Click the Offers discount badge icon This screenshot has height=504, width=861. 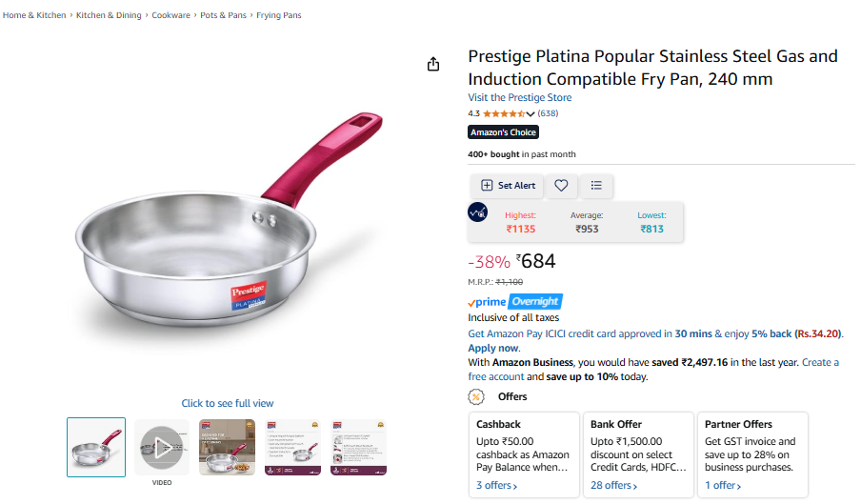476,396
